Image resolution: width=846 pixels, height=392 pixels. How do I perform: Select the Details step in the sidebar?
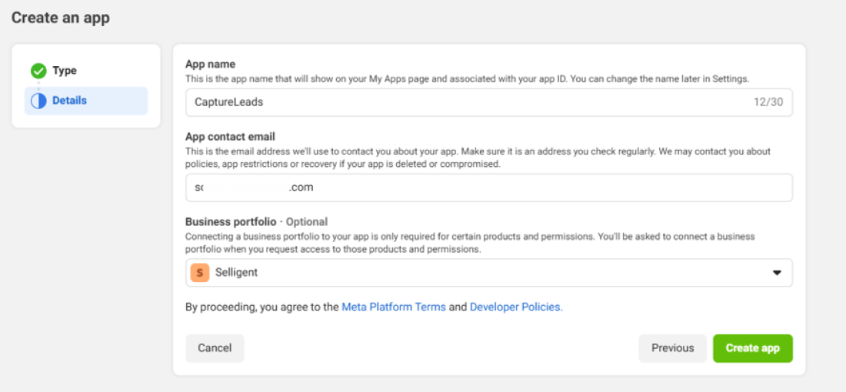click(x=69, y=101)
